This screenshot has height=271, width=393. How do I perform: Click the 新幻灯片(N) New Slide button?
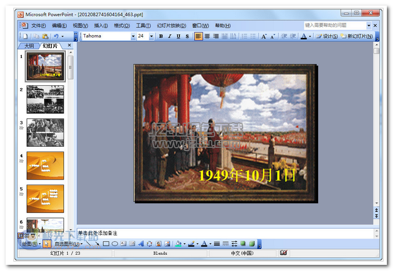click(357, 36)
